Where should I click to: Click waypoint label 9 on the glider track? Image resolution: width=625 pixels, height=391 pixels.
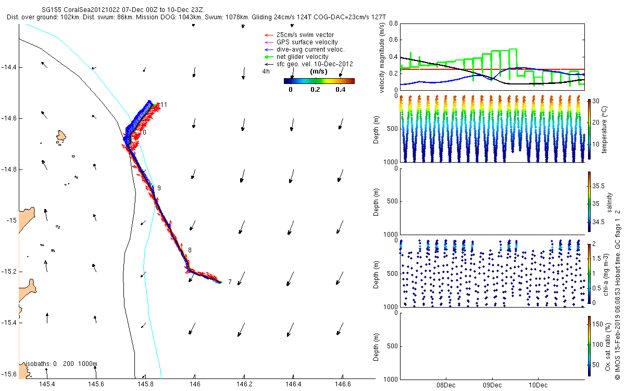pos(159,188)
